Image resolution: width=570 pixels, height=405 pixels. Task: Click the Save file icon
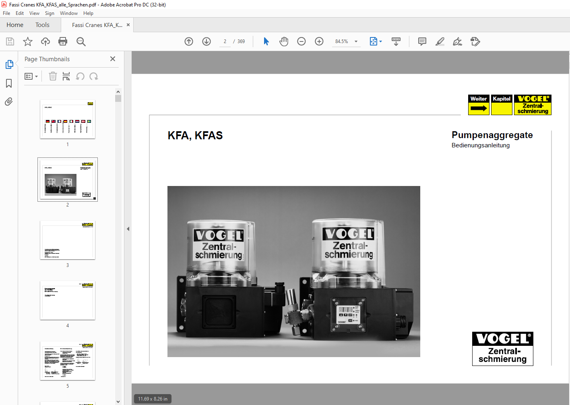click(x=10, y=41)
